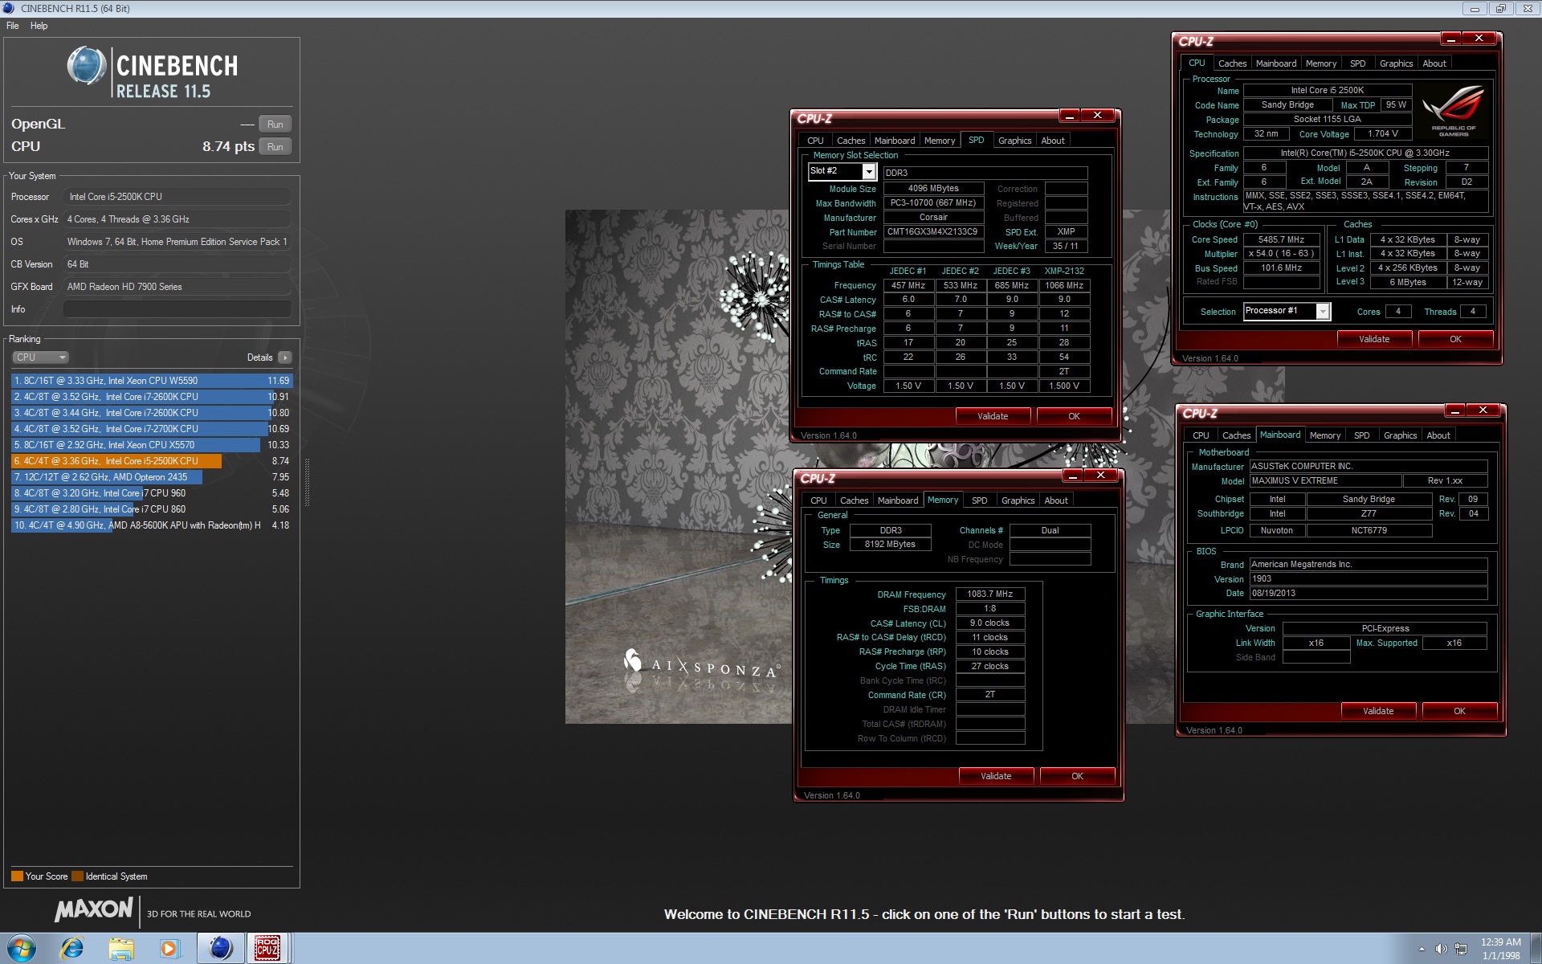Image resolution: width=1542 pixels, height=964 pixels.
Task: Open About tab in SPD CPU-Z window
Action: click(1053, 141)
